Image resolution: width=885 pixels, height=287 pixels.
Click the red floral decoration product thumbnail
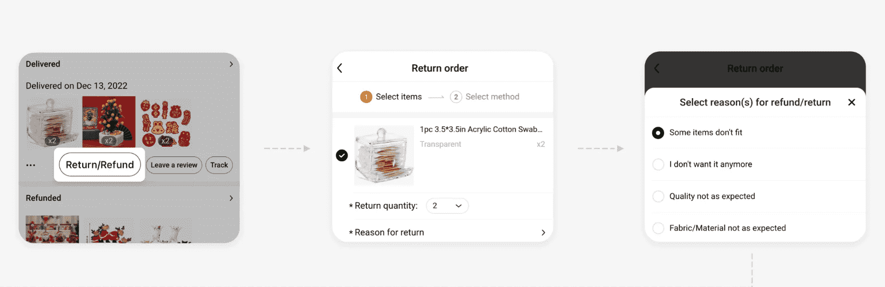109,121
